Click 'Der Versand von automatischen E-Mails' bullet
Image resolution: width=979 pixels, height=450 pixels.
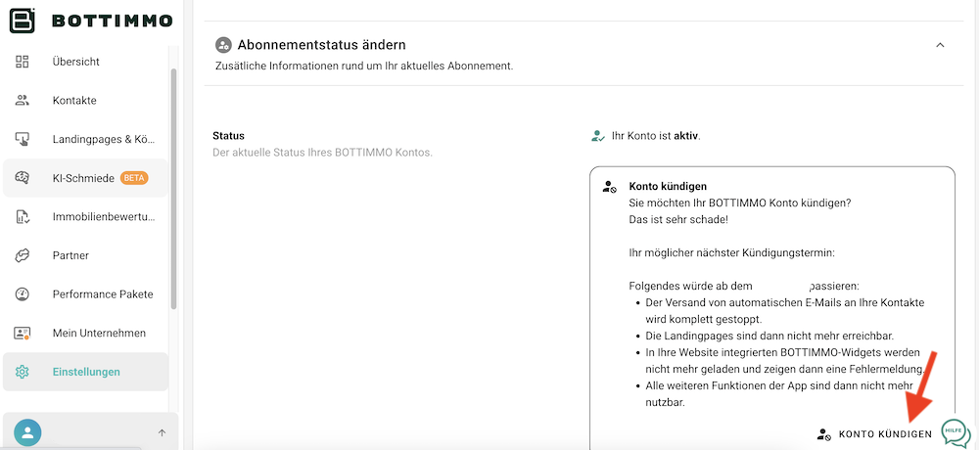pyautogui.click(x=785, y=311)
